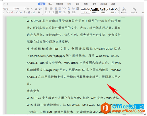The height and width of the screenshot is (116, 147).
Task: Apply the 标题 3 style
Action: (x=113, y=10)
